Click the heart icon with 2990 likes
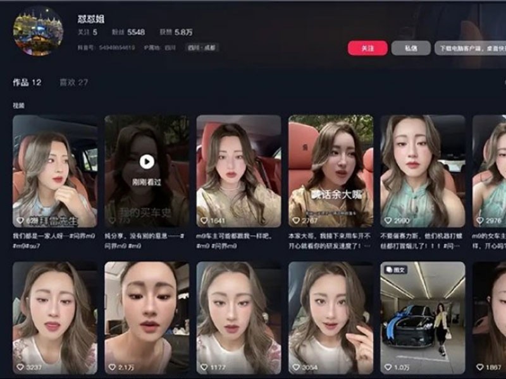 388,220
